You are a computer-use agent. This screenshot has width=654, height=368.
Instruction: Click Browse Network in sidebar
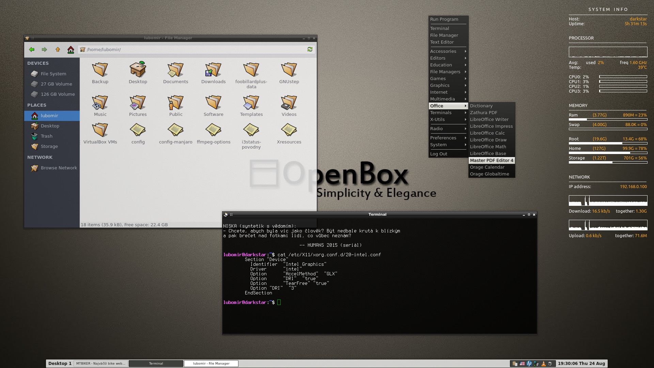click(52, 168)
